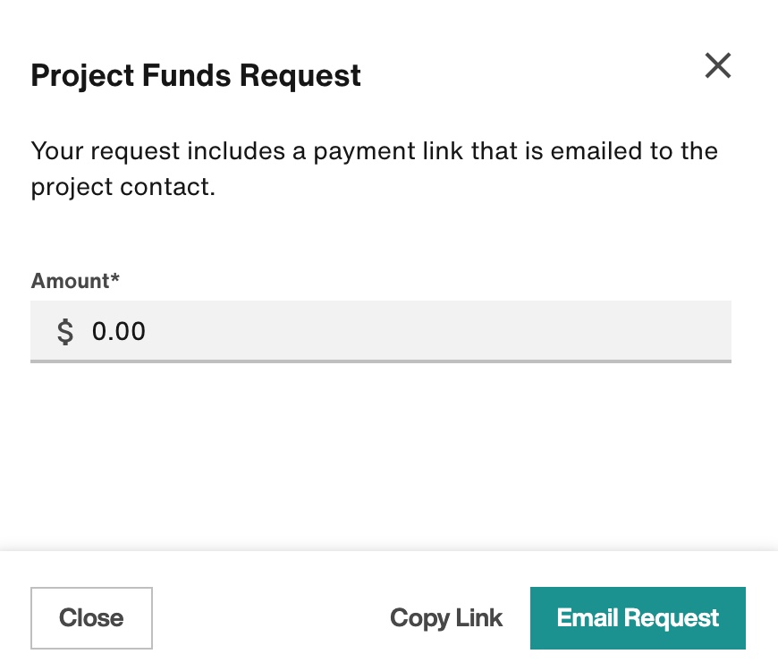778x671 pixels.
Task: Click the underline beneath the Amount field
Action: coord(381,361)
